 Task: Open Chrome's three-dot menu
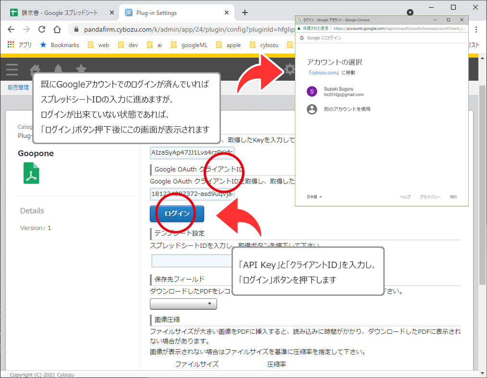coord(476,29)
